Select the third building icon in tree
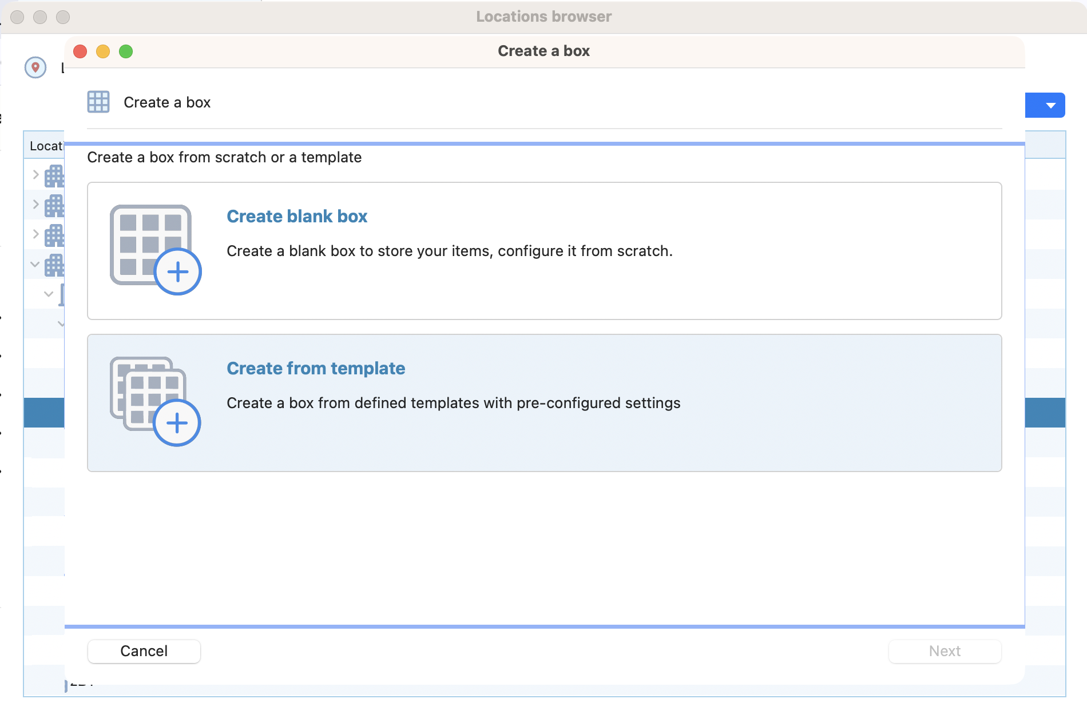1087x719 pixels. (x=55, y=235)
